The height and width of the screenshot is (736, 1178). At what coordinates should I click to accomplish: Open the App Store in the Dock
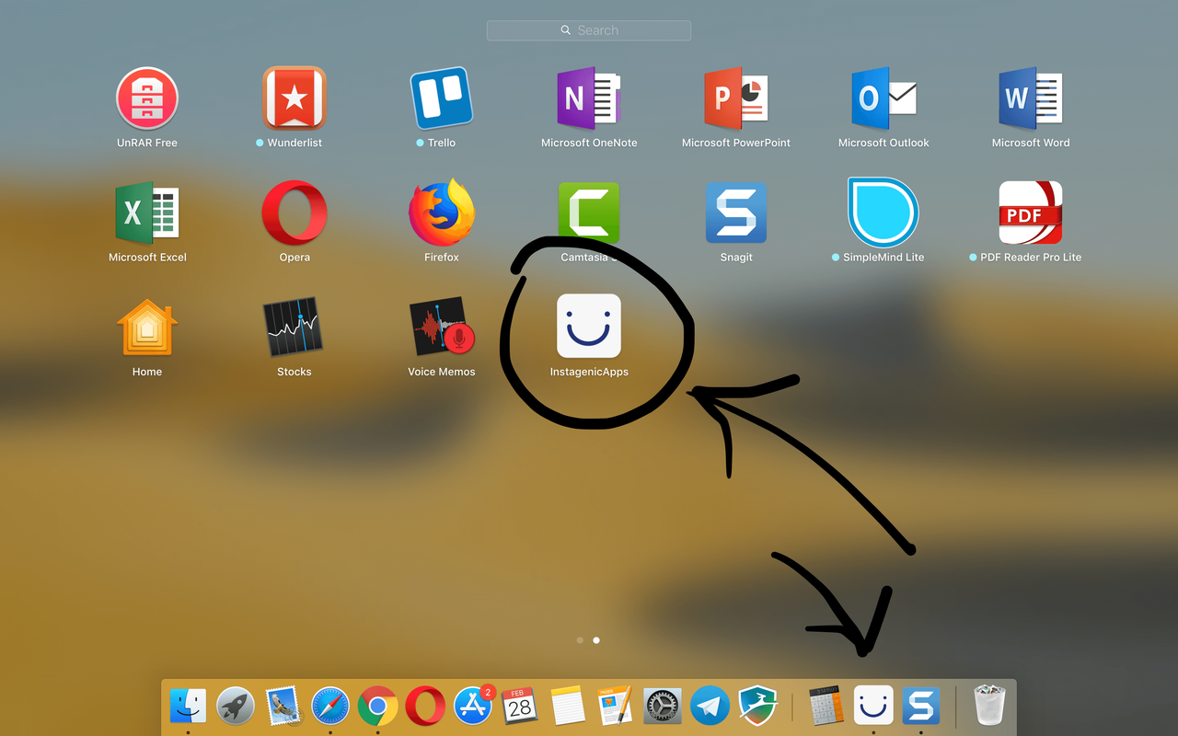(473, 706)
